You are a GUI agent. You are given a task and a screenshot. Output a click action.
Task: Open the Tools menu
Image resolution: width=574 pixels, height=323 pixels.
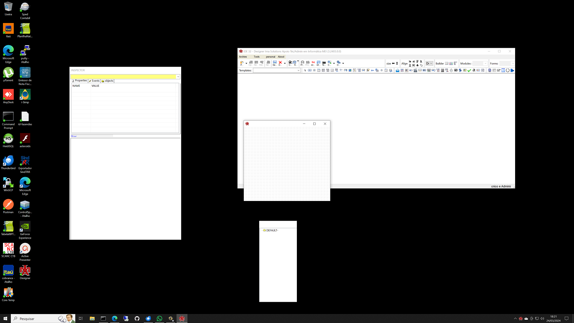[257, 57]
